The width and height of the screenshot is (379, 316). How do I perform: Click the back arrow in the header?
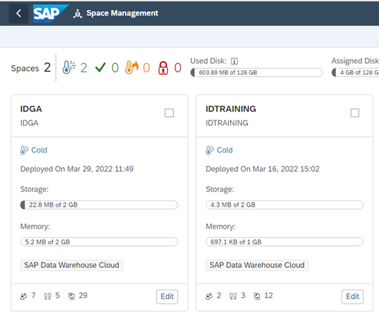(x=19, y=13)
